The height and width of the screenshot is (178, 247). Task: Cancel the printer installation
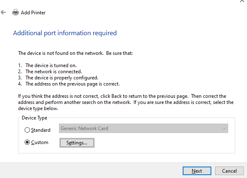[229, 171]
